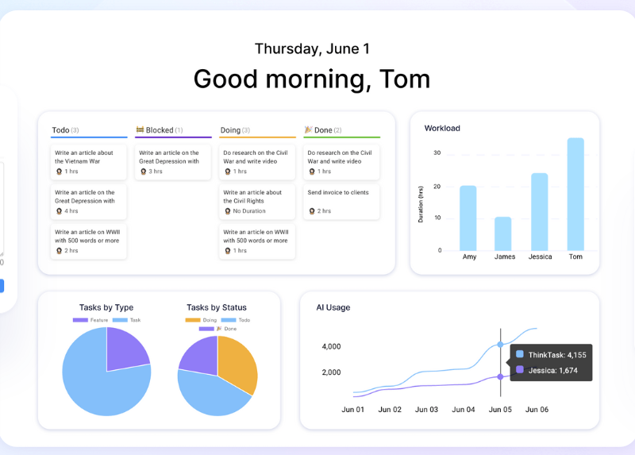Click the purple Jessica data point on Jun 05
The image size is (635, 455).
tap(500, 377)
